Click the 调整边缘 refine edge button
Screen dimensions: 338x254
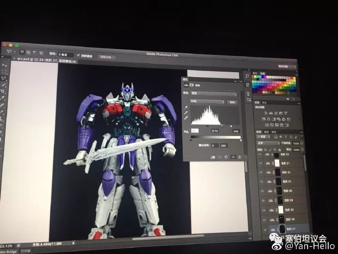(x=106, y=57)
